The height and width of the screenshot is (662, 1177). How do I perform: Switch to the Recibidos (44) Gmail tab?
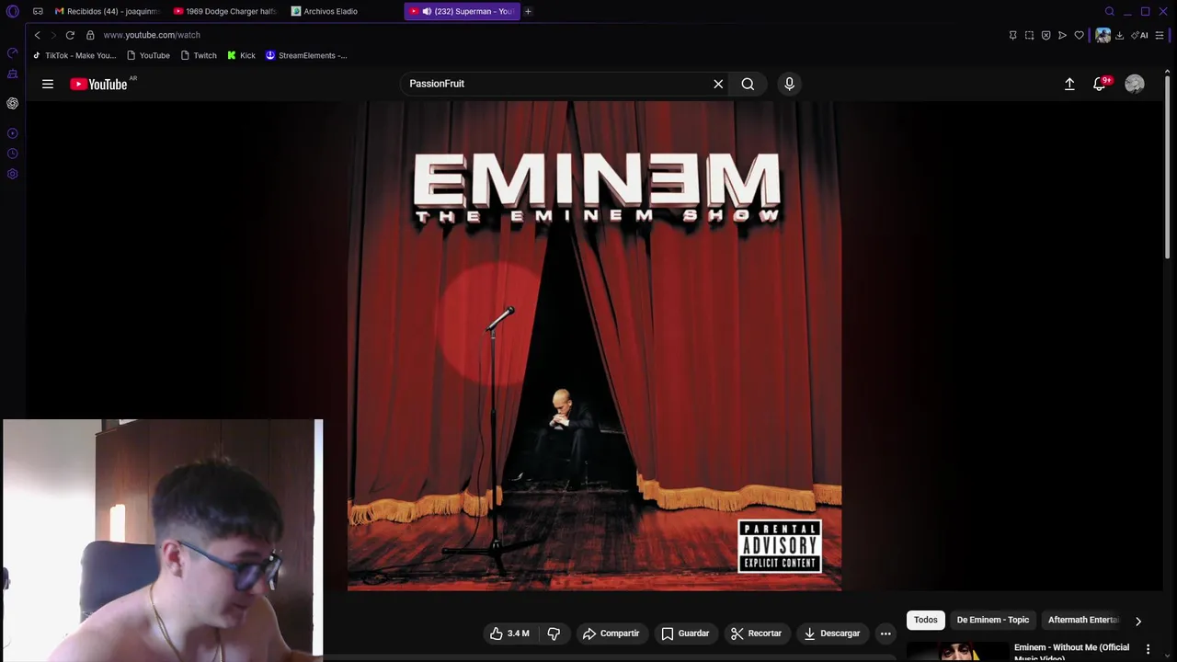[x=107, y=11]
